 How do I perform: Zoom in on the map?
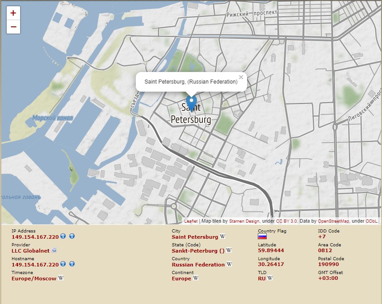tap(13, 13)
